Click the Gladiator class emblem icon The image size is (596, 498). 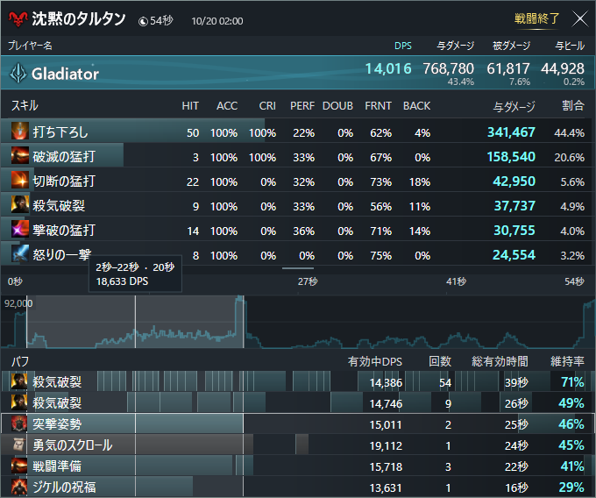click(x=18, y=73)
